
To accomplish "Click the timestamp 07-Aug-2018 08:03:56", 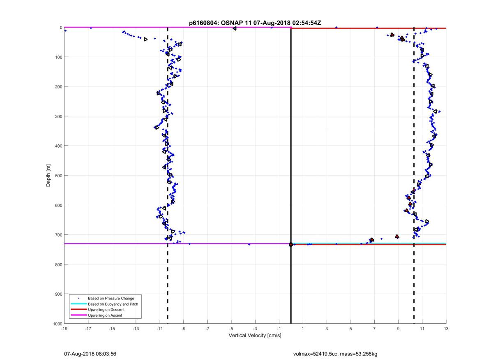I will (x=90, y=354).
